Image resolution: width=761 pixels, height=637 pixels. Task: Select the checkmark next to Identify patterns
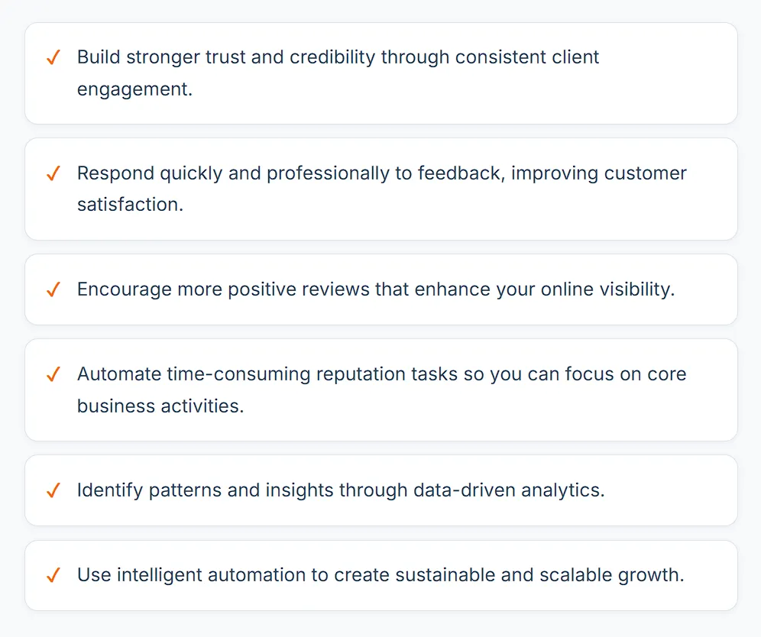[53, 490]
